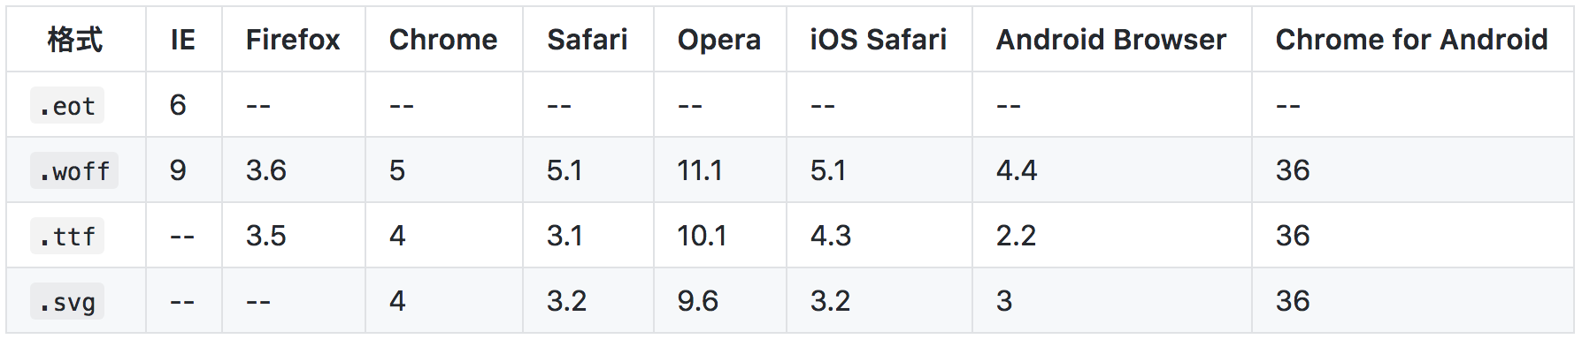Select the Opera column header
Image resolution: width=1582 pixels, height=339 pixels.
point(719,40)
